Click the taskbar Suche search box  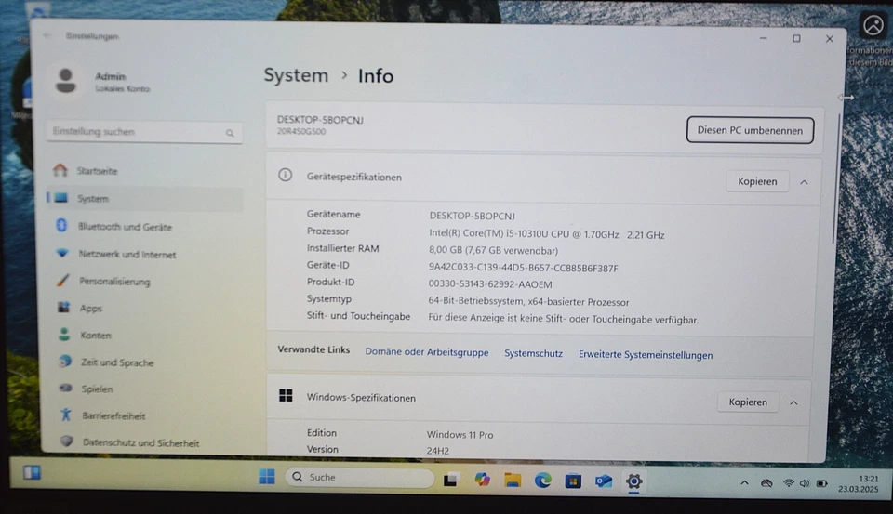359,478
